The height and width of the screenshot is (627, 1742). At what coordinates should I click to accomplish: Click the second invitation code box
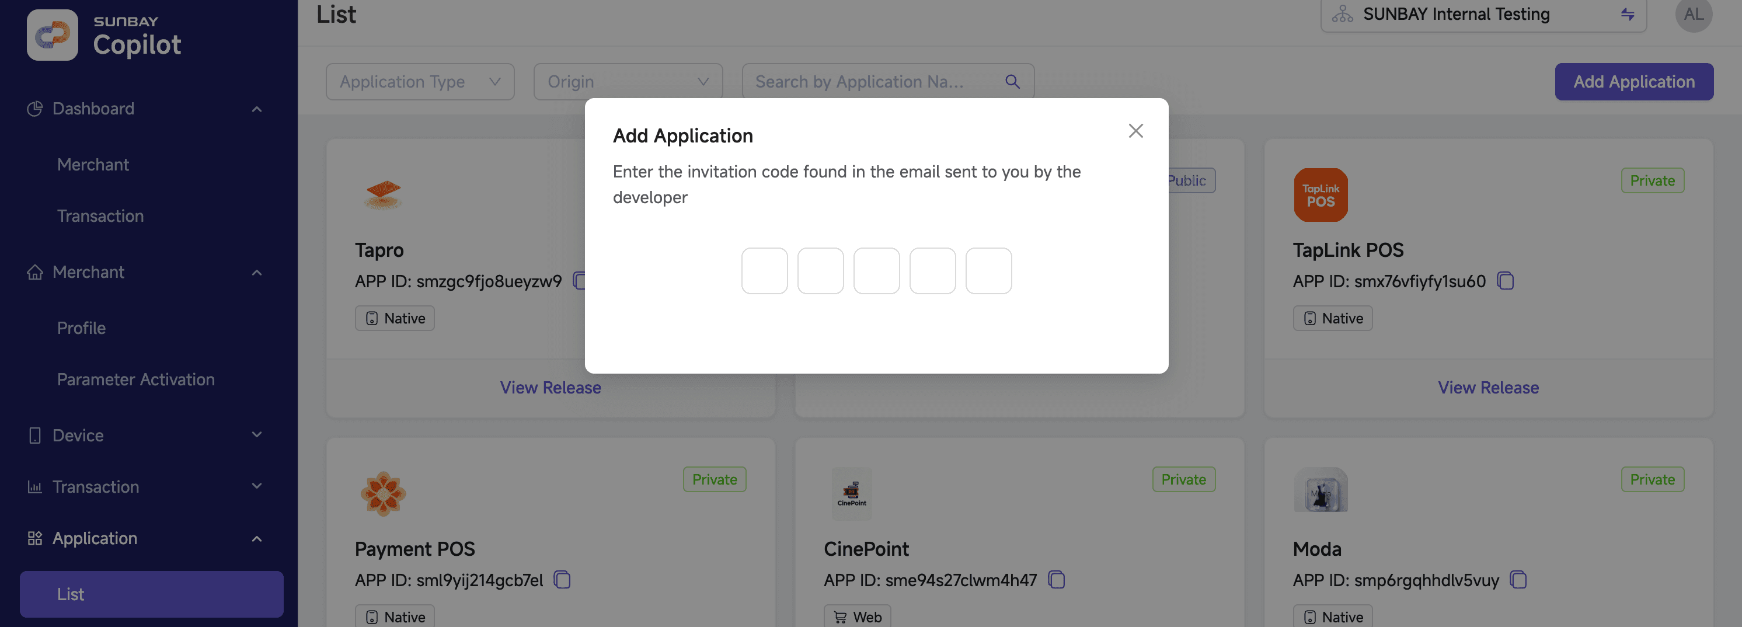coord(820,270)
